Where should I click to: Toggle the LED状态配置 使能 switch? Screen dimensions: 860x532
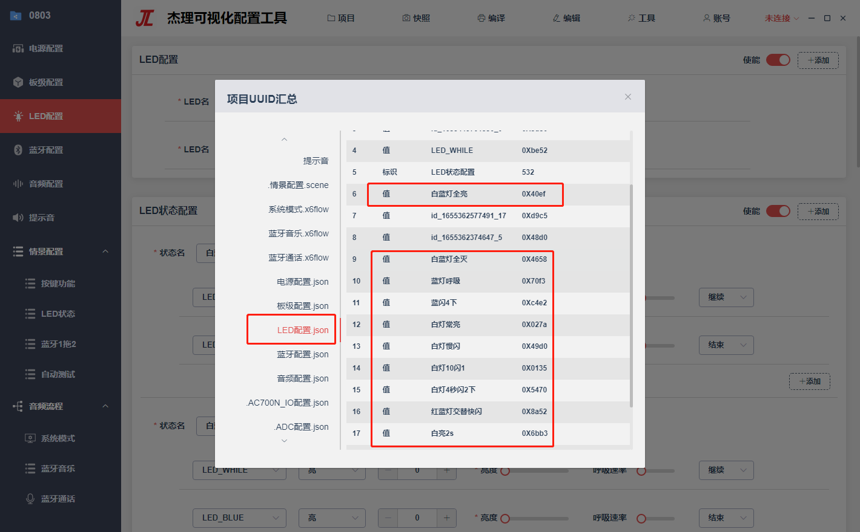point(778,211)
